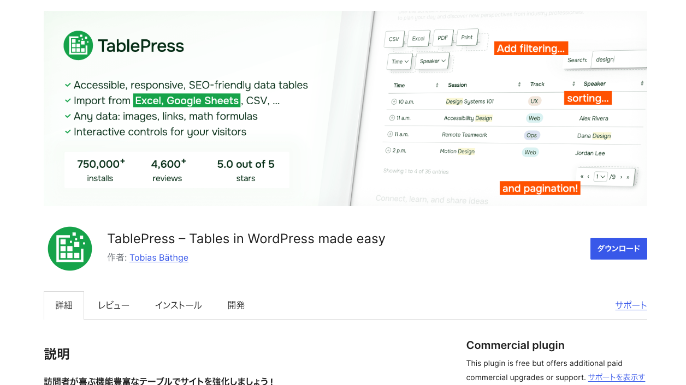
Task: Click the Ops track tag
Action: (x=531, y=135)
